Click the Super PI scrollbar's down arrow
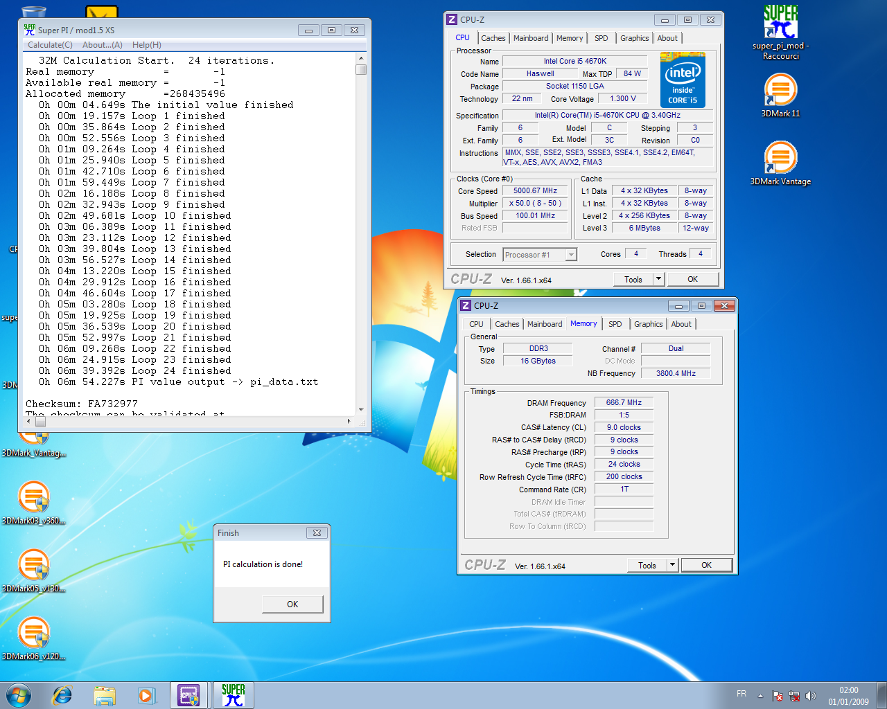This screenshot has height=709, width=887. point(361,409)
